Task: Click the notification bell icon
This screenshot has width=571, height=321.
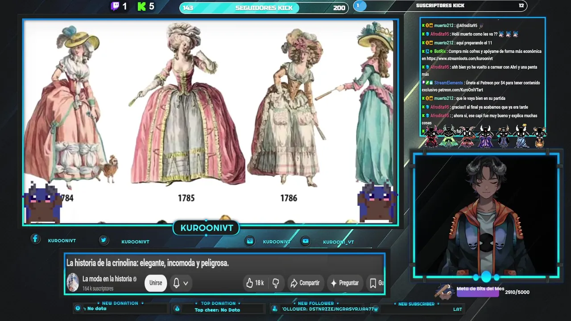Action: (176, 283)
